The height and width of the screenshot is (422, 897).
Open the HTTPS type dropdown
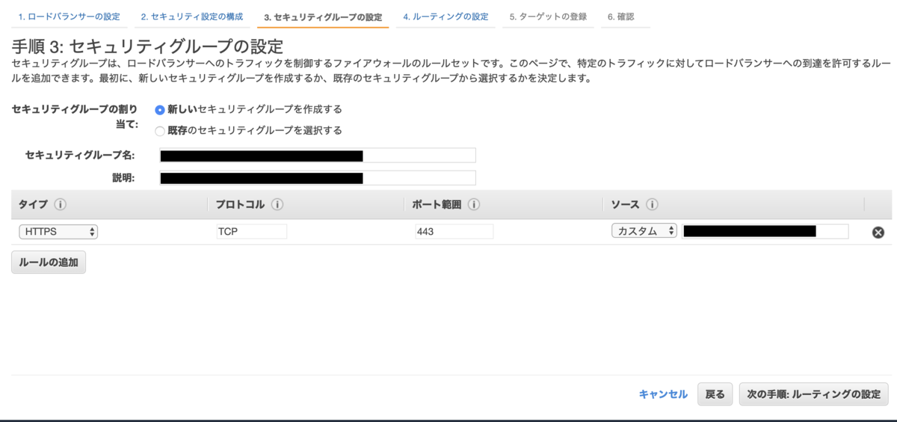(58, 231)
